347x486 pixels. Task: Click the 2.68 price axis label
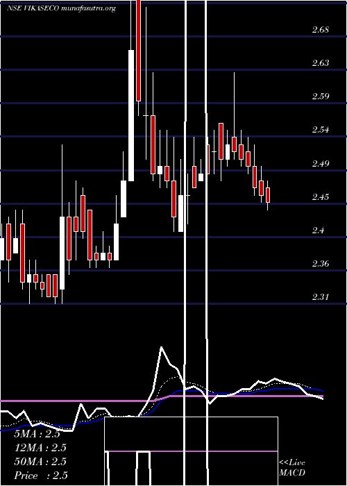coord(321,30)
